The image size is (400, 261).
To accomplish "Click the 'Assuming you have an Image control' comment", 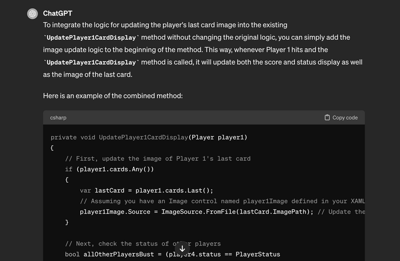I will coord(222,201).
